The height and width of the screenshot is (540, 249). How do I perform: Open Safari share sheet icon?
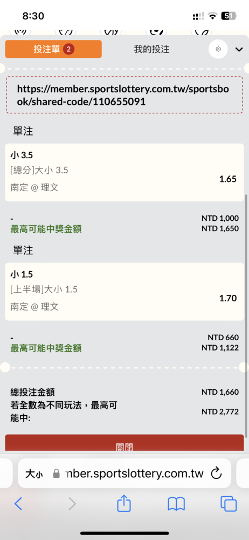point(124,503)
